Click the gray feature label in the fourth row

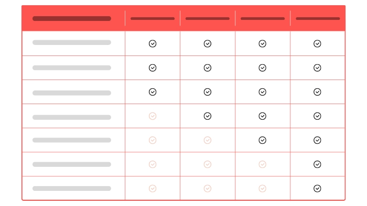[72, 117]
